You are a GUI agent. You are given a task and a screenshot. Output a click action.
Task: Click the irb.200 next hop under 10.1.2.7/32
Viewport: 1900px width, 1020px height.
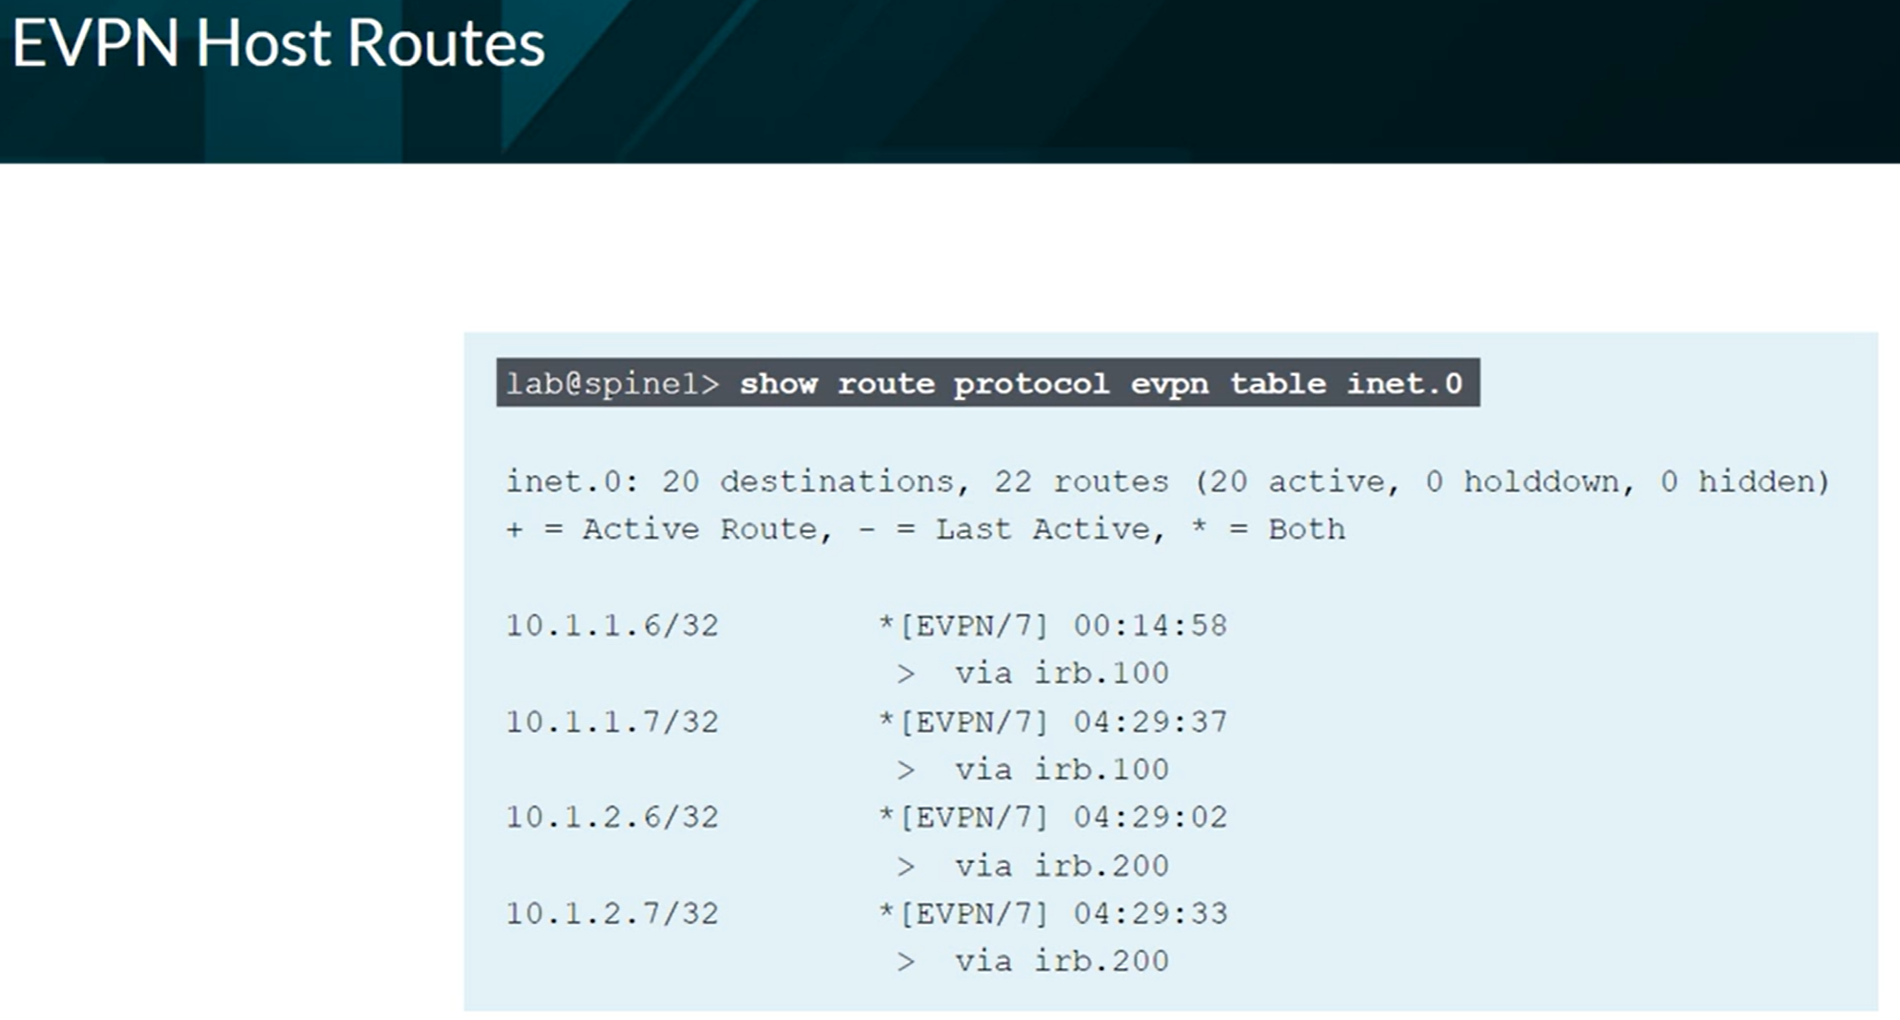(1101, 961)
